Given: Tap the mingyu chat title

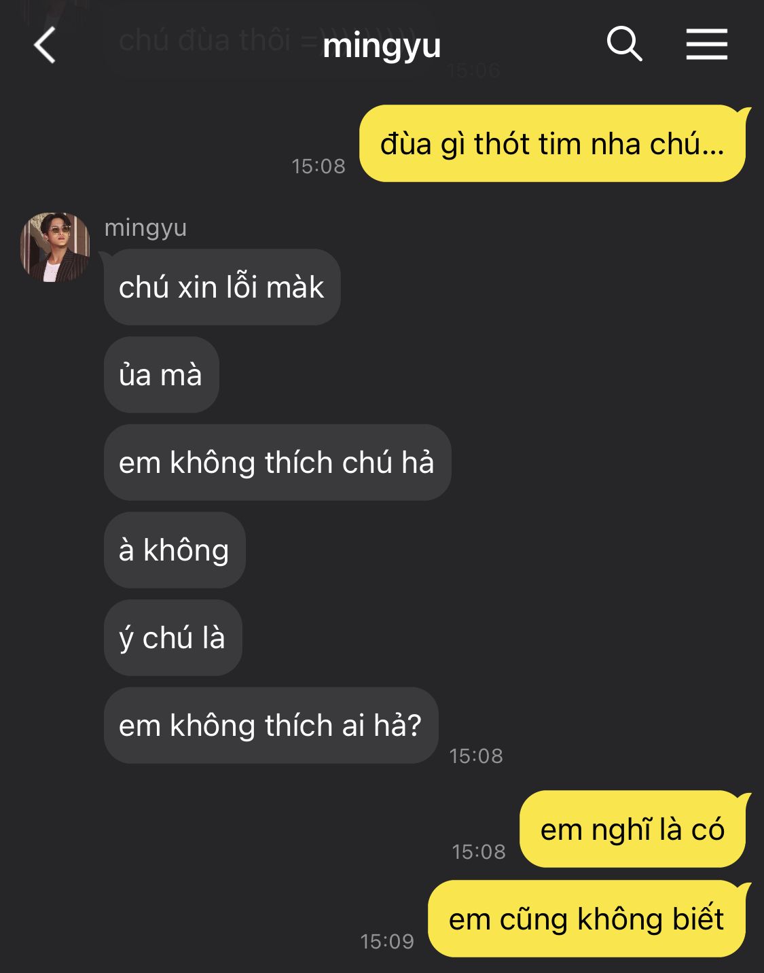Looking at the screenshot, I should point(382,46).
